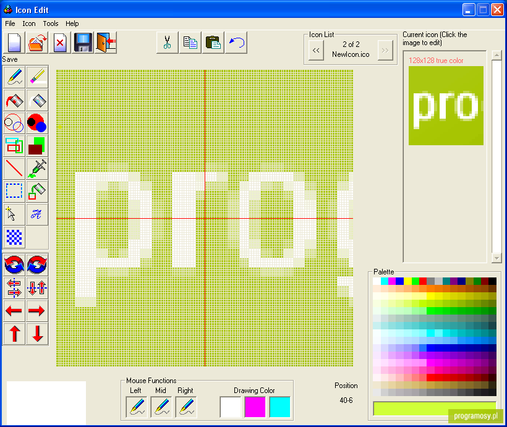
Task: Copy with the documents toolbar button
Action: pyautogui.click(x=190, y=43)
